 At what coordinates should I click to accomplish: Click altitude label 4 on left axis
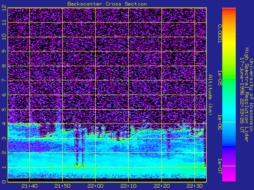4,123
